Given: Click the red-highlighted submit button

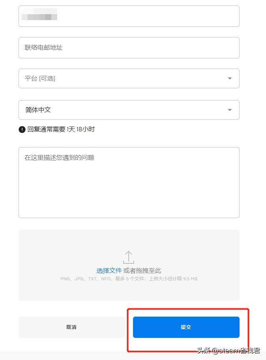Looking at the screenshot, I should (x=186, y=327).
